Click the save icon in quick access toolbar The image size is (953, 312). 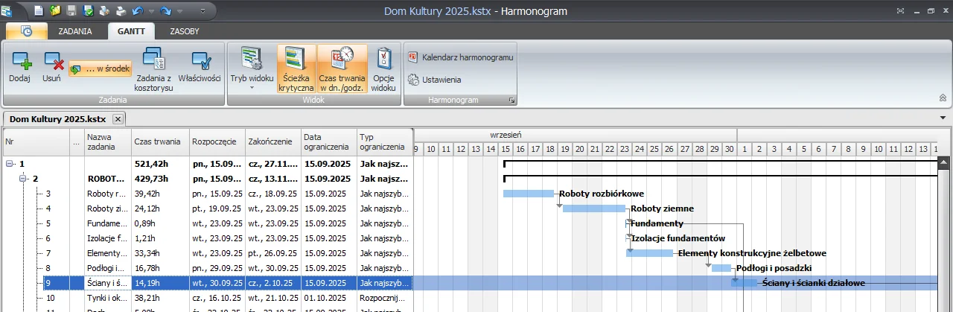(x=72, y=11)
